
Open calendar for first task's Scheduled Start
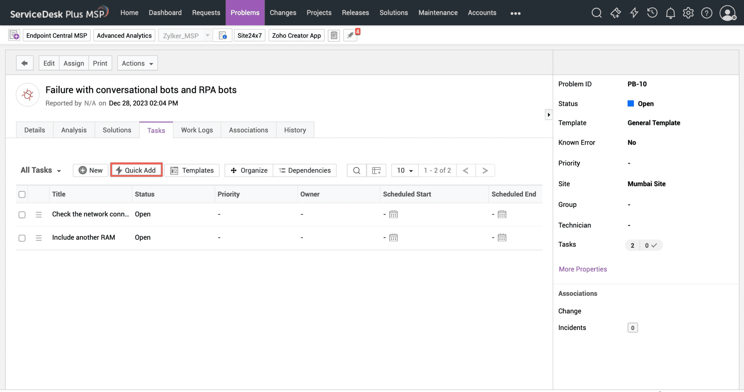[393, 214]
